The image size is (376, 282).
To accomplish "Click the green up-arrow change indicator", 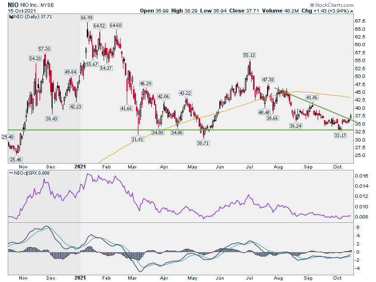I will [x=351, y=11].
